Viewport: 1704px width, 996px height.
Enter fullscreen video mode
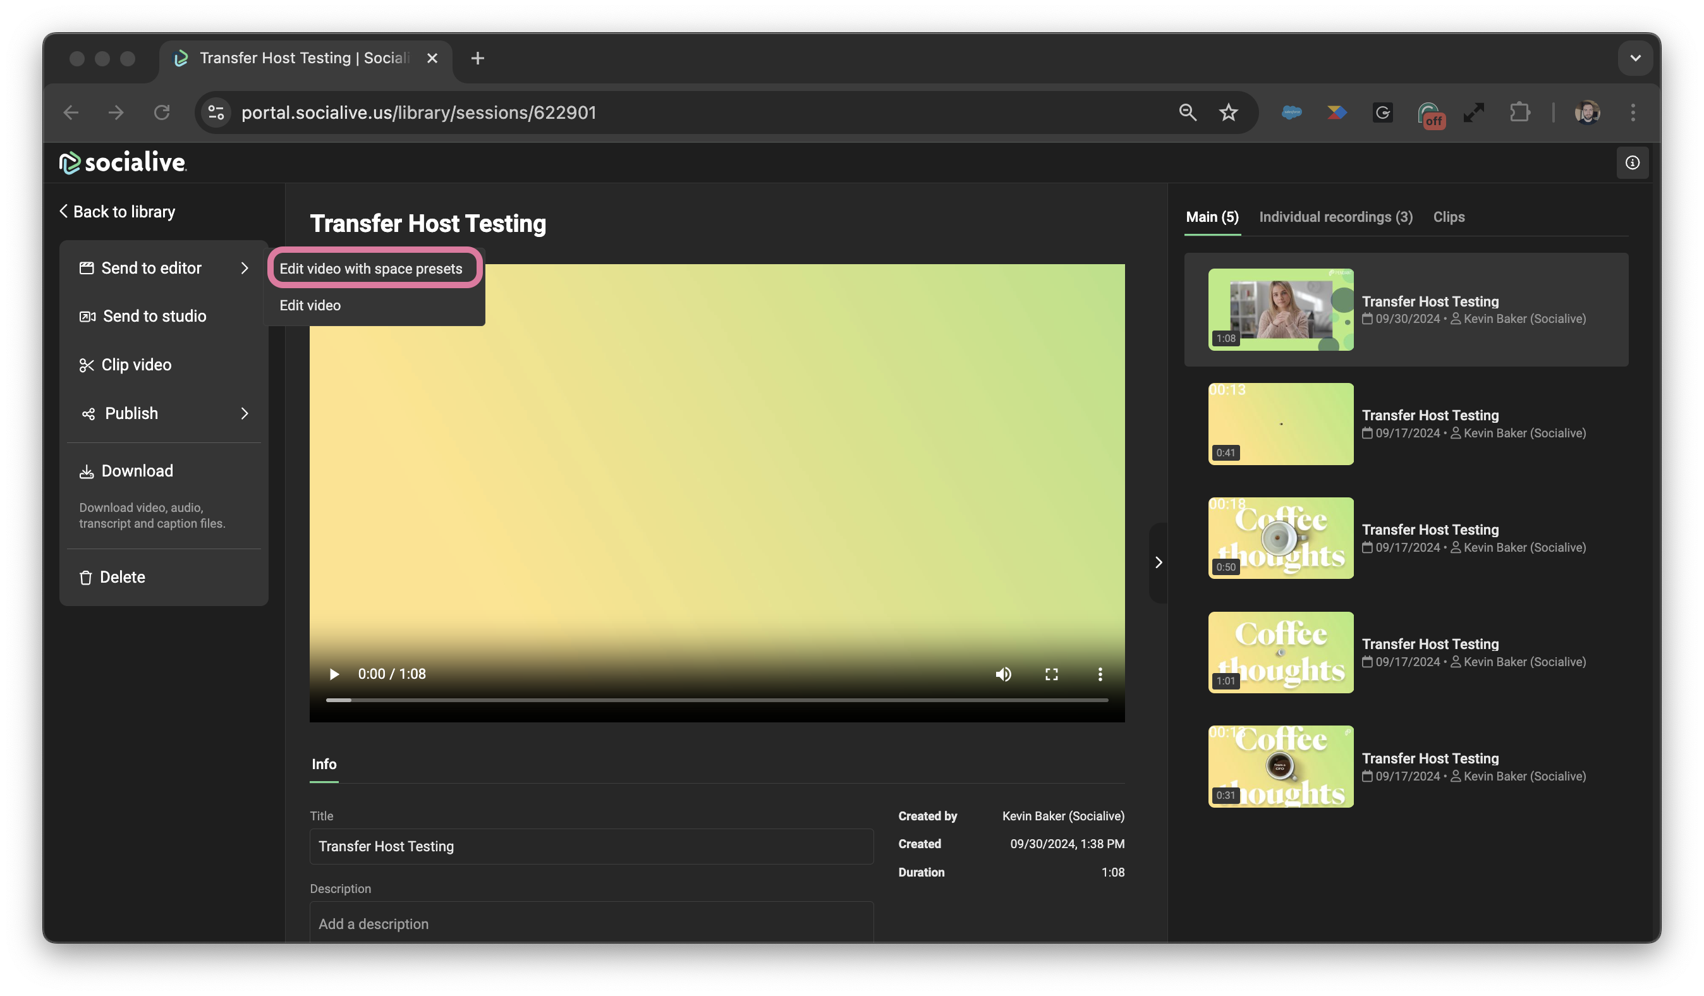1051,674
